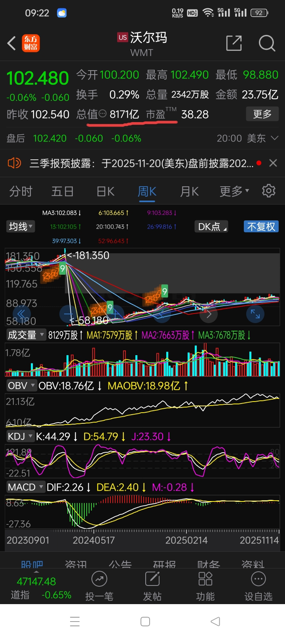Tap 设自选 add to watchlist
The width and height of the screenshot is (285, 639).
coord(258,587)
